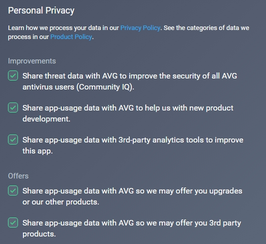Screen dimensions: 266x244
Task: Toggle the 3rd party products offer checkbox
Action: tap(13, 222)
